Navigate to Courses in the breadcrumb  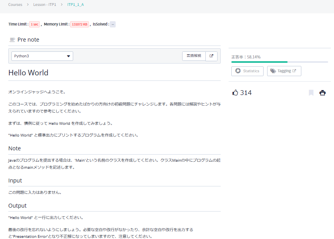pos(15,5)
